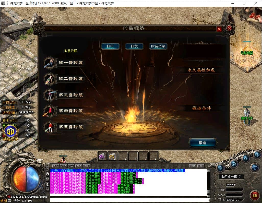Click the 无极地宫 teleport circle
Screen dimensions: 262x203
(247, 58)
